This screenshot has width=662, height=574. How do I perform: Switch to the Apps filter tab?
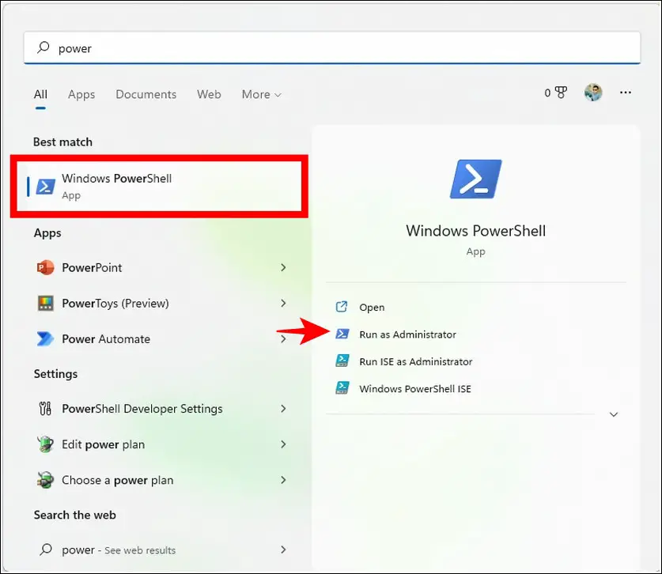(x=81, y=94)
